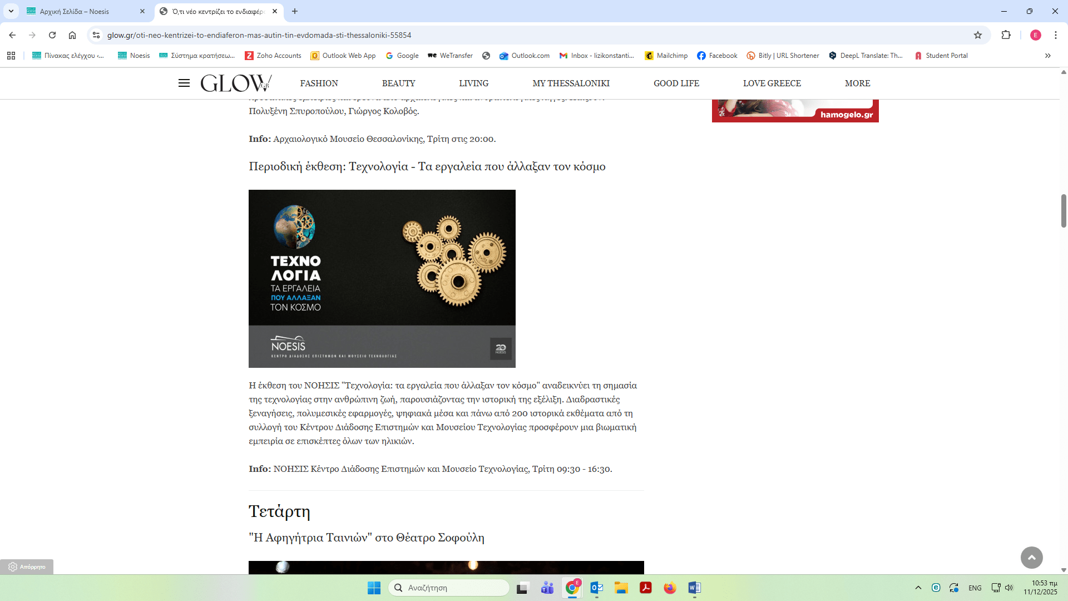This screenshot has height=601, width=1068.
Task: Click the page vertical scrollbar thumb
Action: 1064,210
